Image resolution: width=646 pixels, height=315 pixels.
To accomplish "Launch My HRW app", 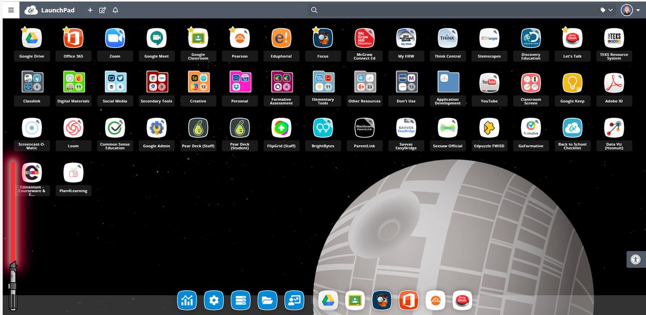I will pyautogui.click(x=406, y=38).
